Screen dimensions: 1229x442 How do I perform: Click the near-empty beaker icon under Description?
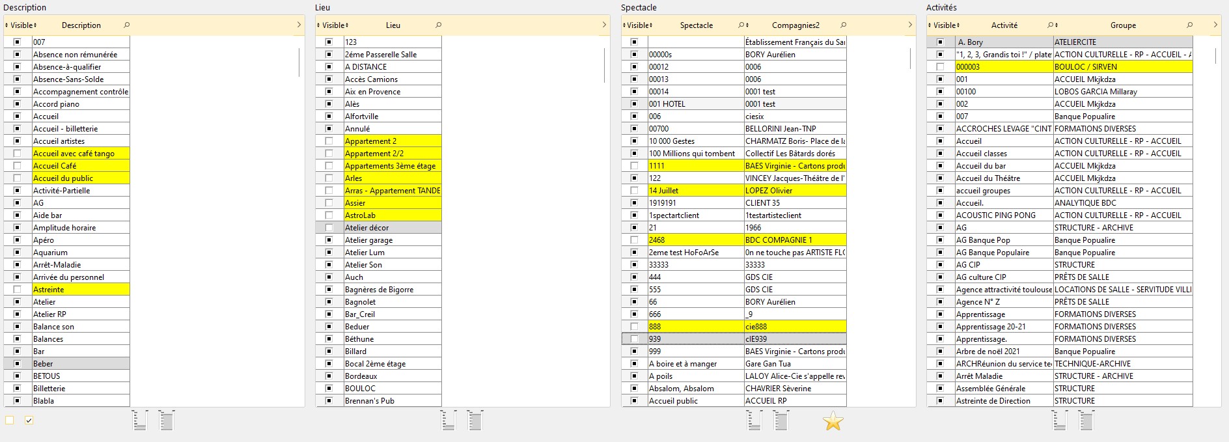(x=139, y=421)
